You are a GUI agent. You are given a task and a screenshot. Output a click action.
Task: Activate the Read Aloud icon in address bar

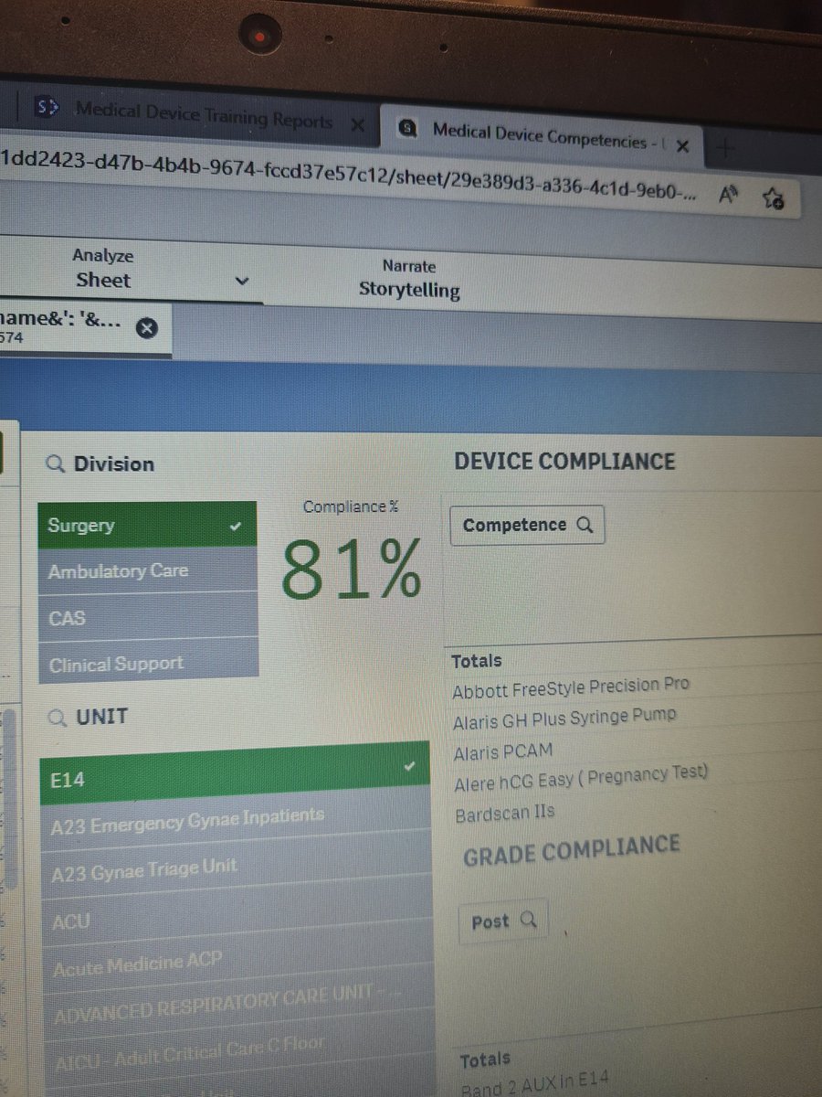tap(729, 194)
